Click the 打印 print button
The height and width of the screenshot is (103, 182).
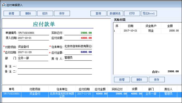click(x=132, y=13)
